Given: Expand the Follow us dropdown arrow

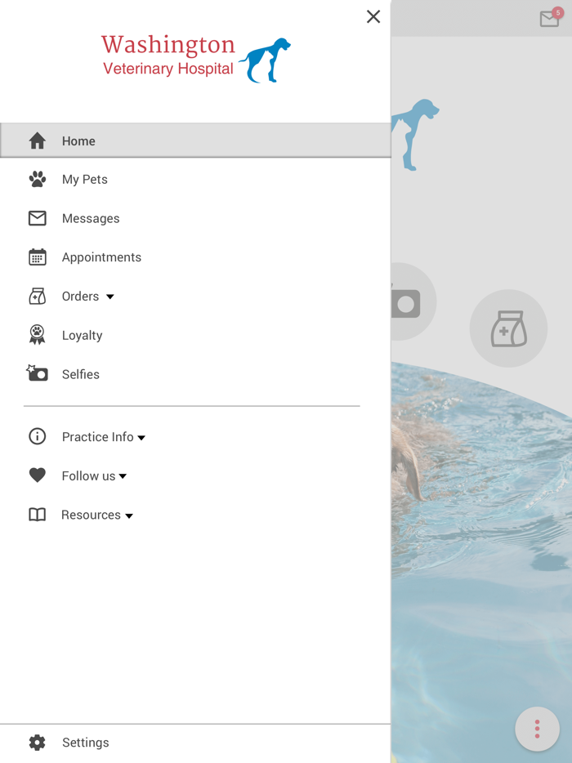Looking at the screenshot, I should click(123, 476).
